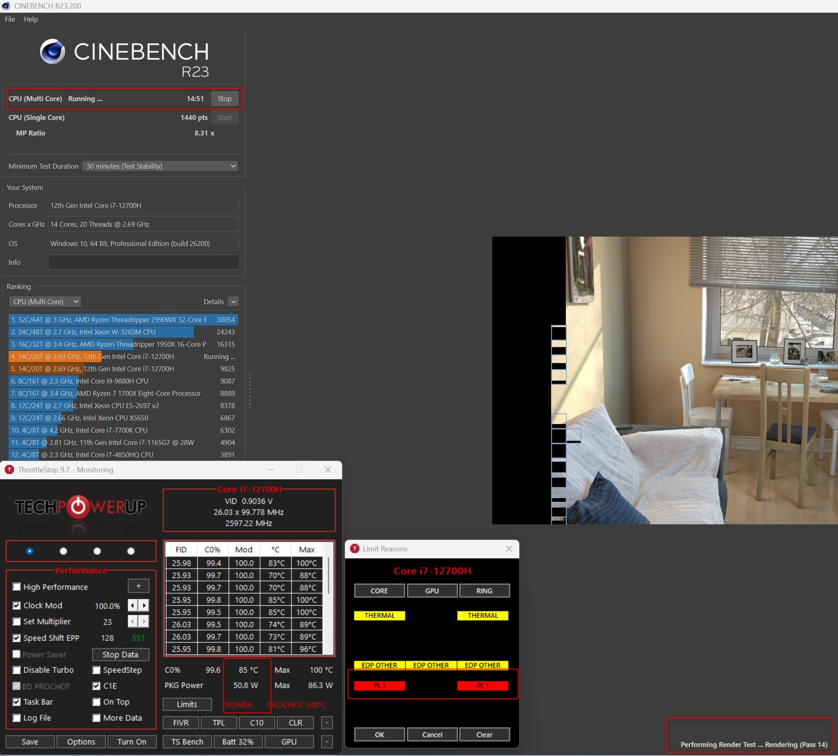Select the third ThrottleStop profile radio button
Image resolution: width=838 pixels, height=756 pixels.
[97, 551]
